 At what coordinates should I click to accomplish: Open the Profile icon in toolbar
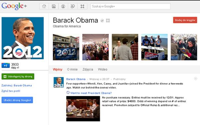point(63,6)
